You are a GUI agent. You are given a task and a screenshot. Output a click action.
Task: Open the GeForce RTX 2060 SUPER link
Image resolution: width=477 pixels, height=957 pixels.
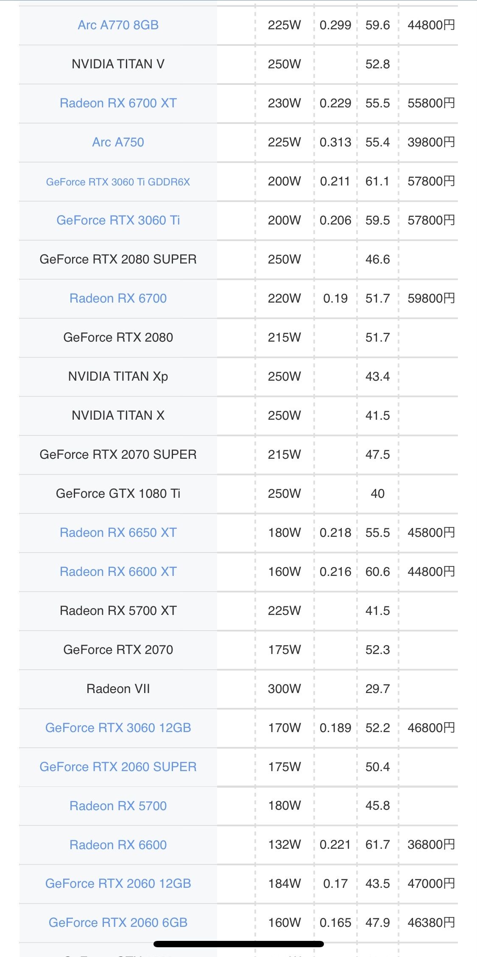pyautogui.click(x=118, y=767)
